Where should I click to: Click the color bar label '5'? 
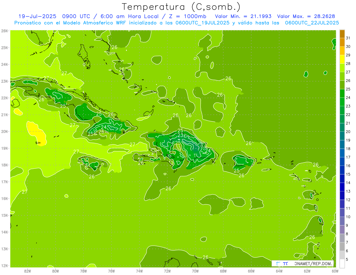(x=347, y=259)
